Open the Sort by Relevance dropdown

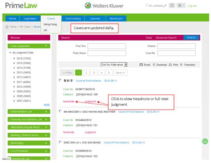point(114,65)
